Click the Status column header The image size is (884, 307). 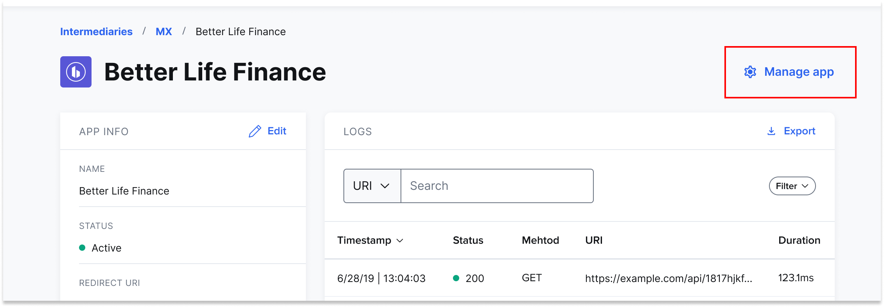(468, 240)
